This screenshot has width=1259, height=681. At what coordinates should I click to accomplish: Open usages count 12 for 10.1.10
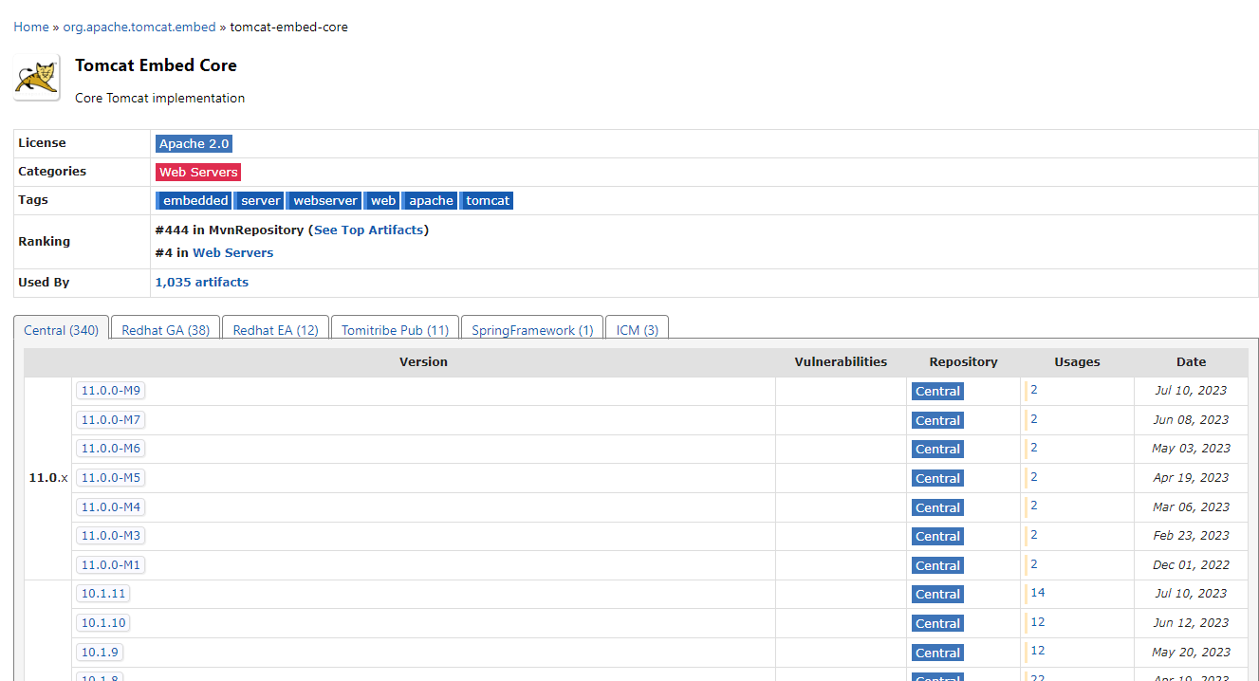tap(1038, 622)
